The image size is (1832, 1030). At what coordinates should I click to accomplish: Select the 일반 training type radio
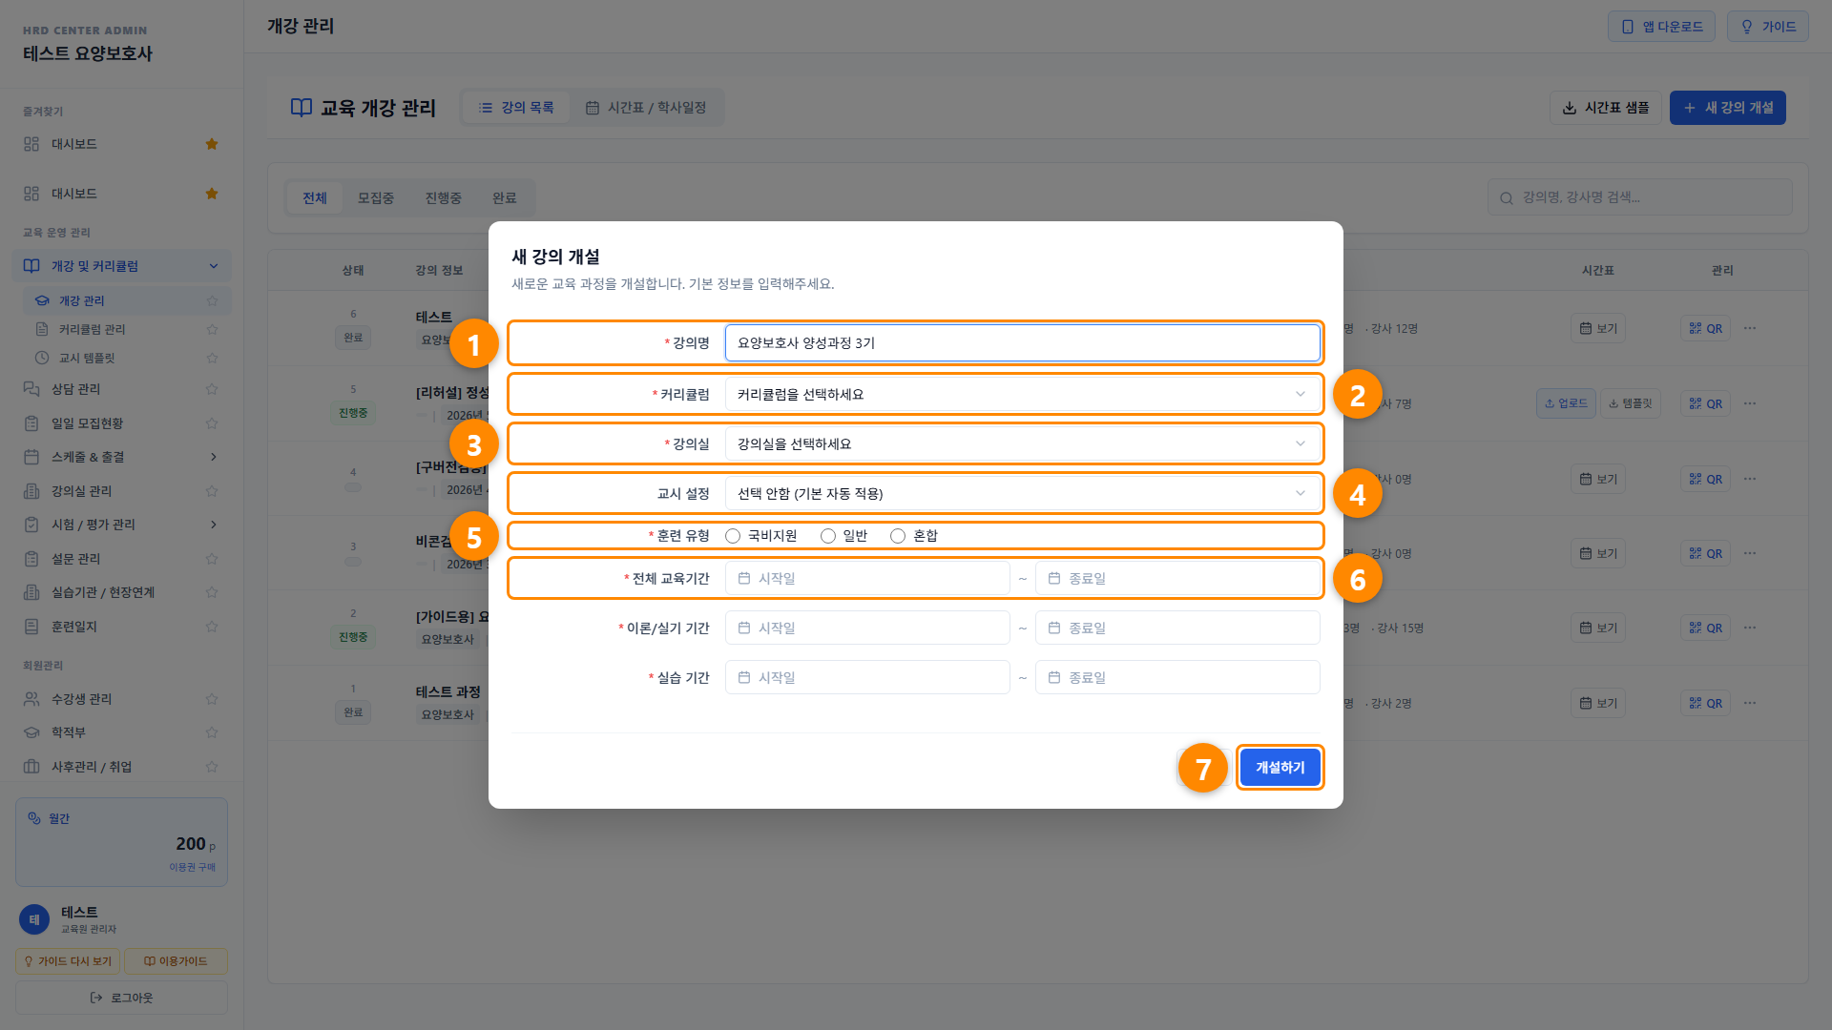click(828, 536)
